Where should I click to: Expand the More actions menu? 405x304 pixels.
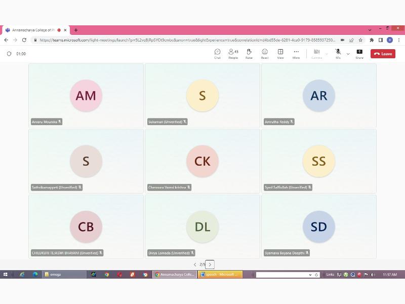(296, 54)
